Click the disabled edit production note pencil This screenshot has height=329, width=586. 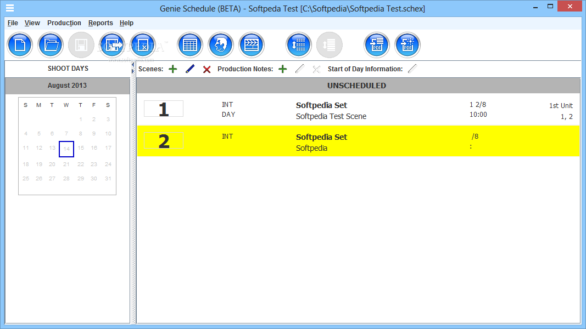(x=300, y=69)
